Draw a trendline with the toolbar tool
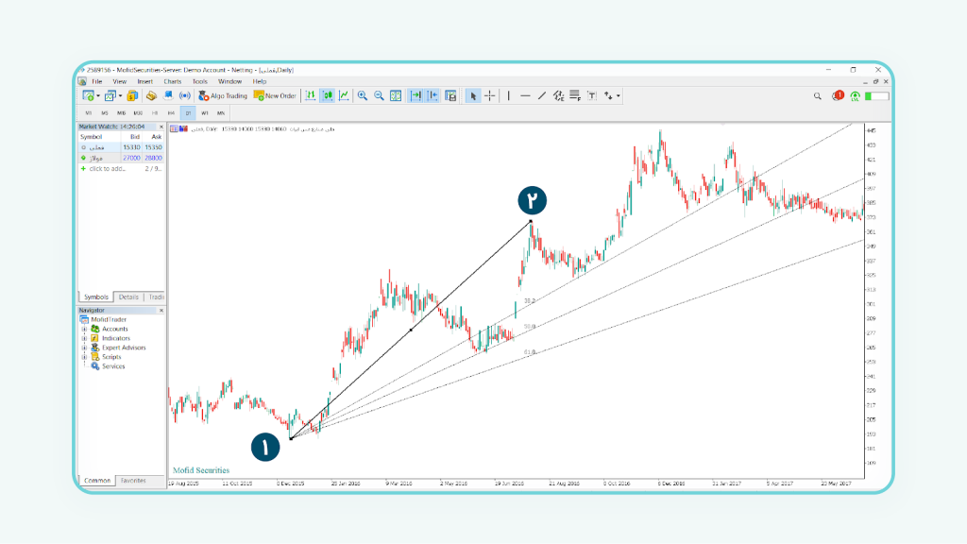The height and width of the screenshot is (544, 967). [x=542, y=95]
